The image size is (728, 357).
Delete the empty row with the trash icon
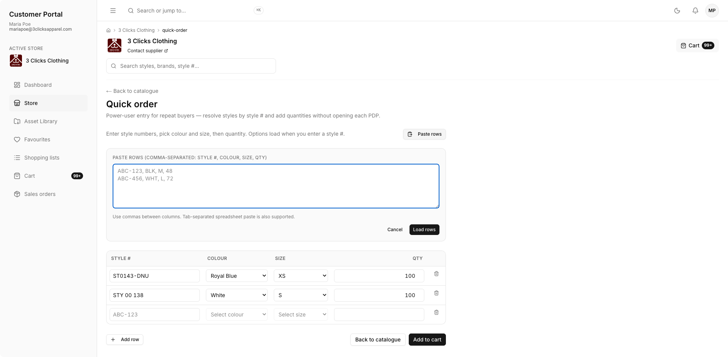tap(436, 312)
